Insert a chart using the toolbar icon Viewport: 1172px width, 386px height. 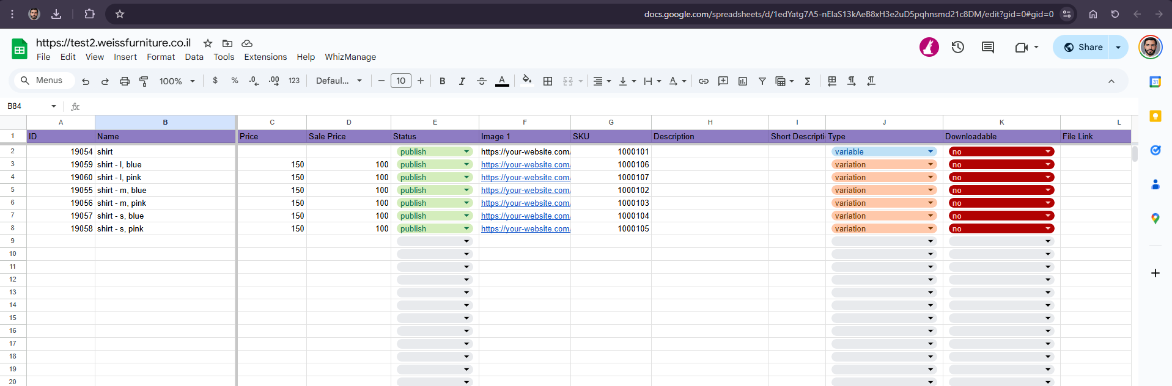point(743,81)
